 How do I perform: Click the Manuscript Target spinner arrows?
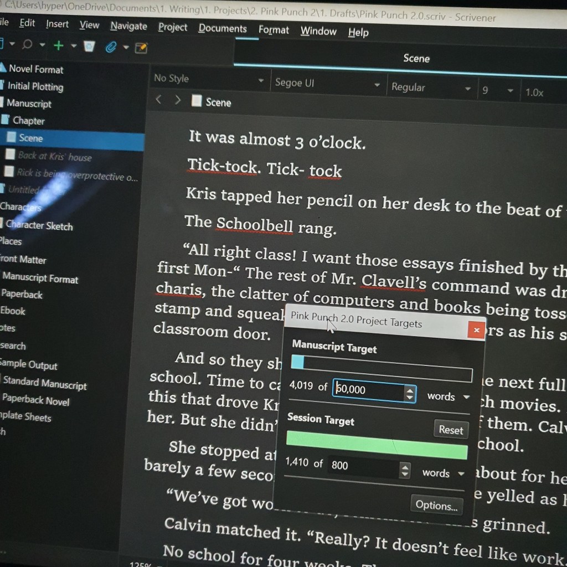click(410, 393)
